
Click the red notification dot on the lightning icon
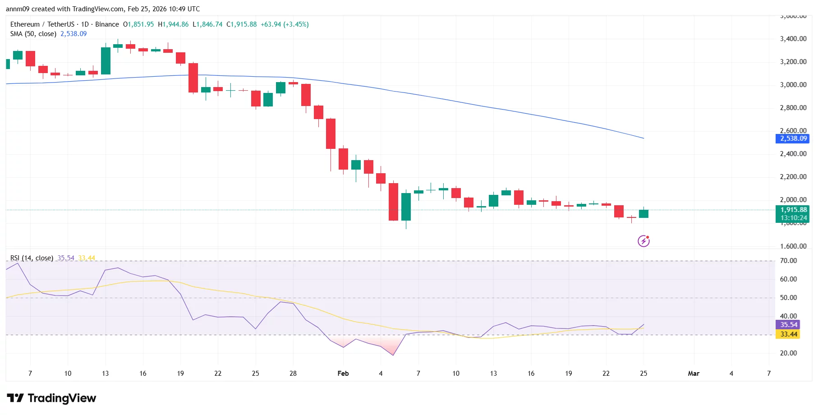(648, 237)
